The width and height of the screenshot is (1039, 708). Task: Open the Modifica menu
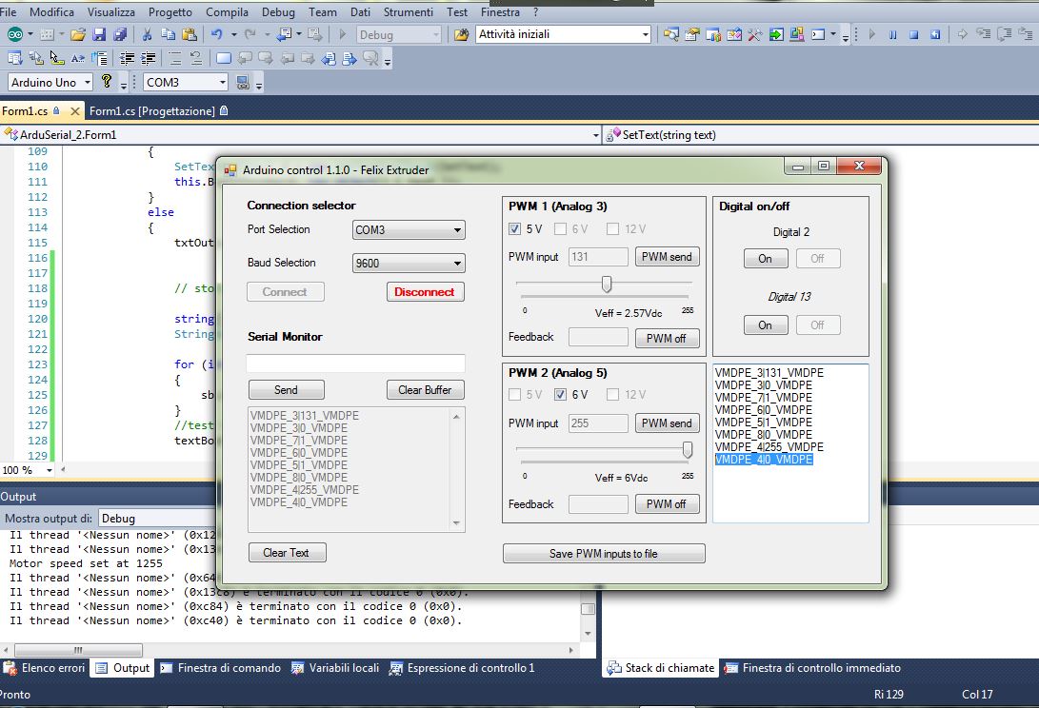coord(51,12)
